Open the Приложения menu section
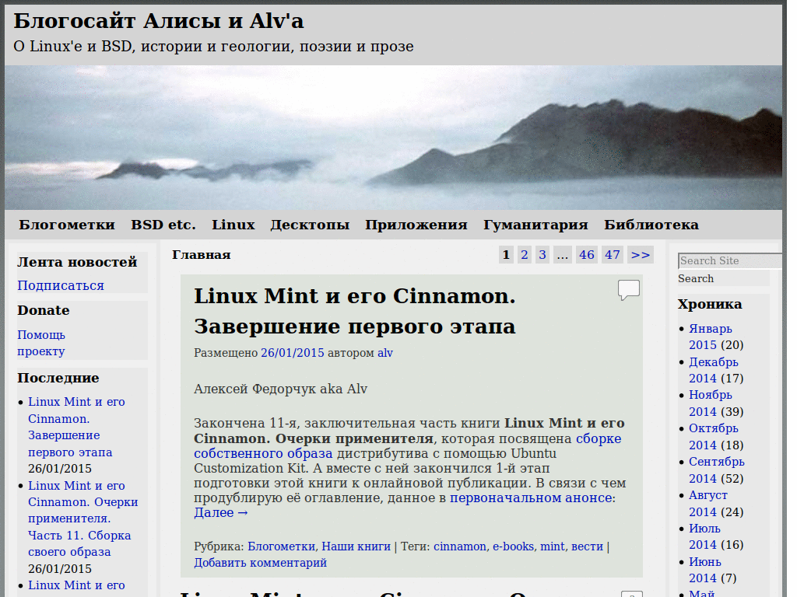This screenshot has width=797, height=597. click(416, 225)
